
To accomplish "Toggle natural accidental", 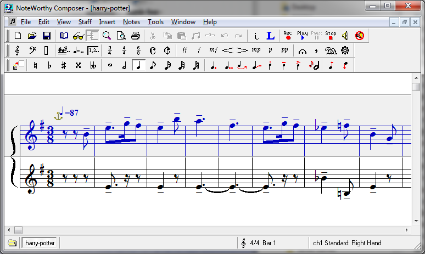I will click(35, 65).
